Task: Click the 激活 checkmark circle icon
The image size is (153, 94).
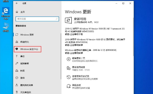Action: point(17,78)
